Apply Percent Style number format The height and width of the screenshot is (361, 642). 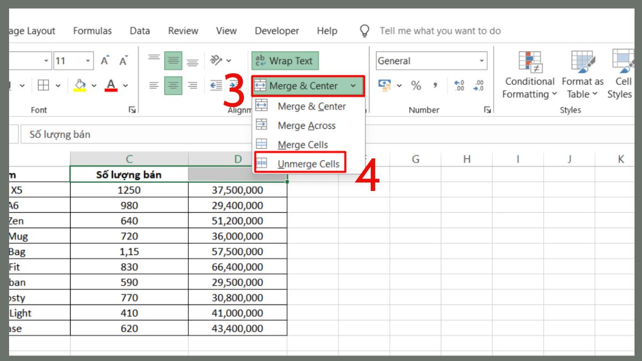point(417,85)
